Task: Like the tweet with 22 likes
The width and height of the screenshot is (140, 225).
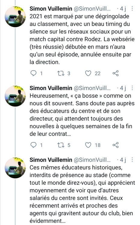Action: (x=88, y=73)
